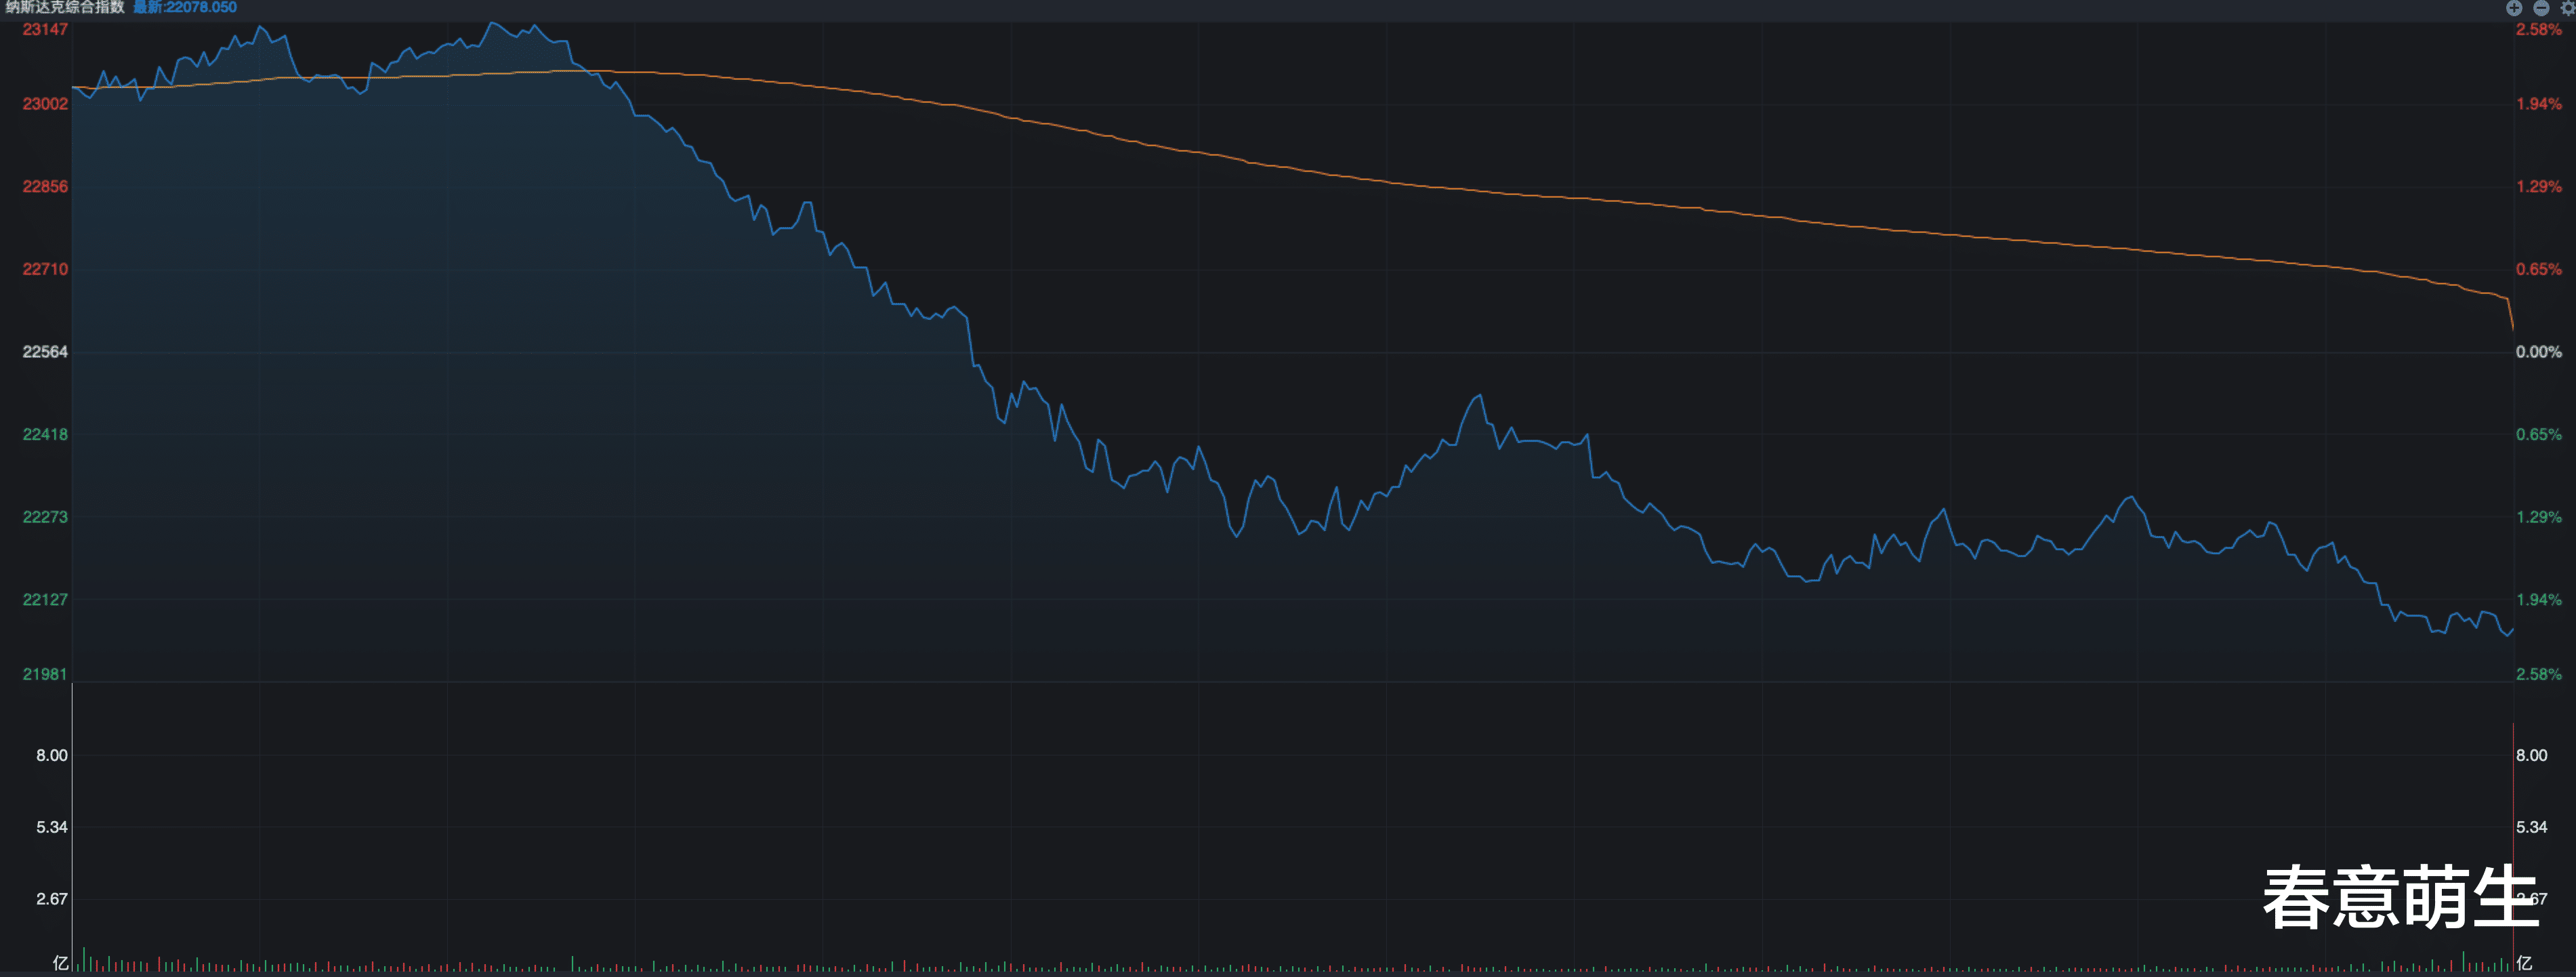Click the zoom out minus icon
The width and height of the screenshot is (2576, 977).
2541,8
